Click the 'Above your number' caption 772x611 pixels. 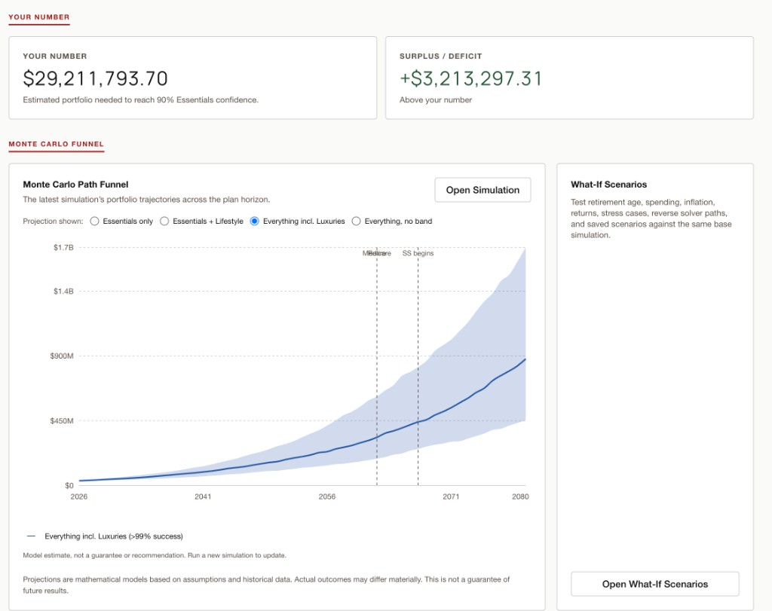click(436, 100)
